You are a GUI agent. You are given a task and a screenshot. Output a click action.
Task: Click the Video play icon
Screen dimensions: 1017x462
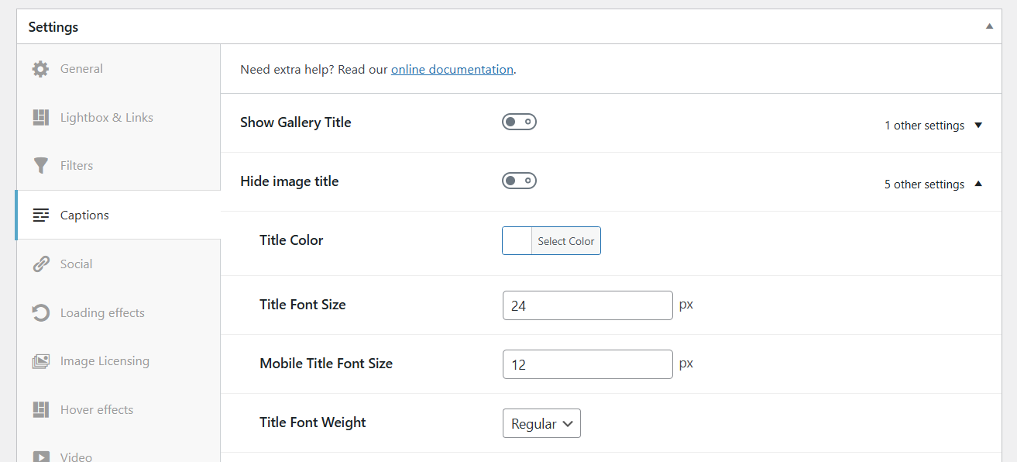tap(40, 457)
